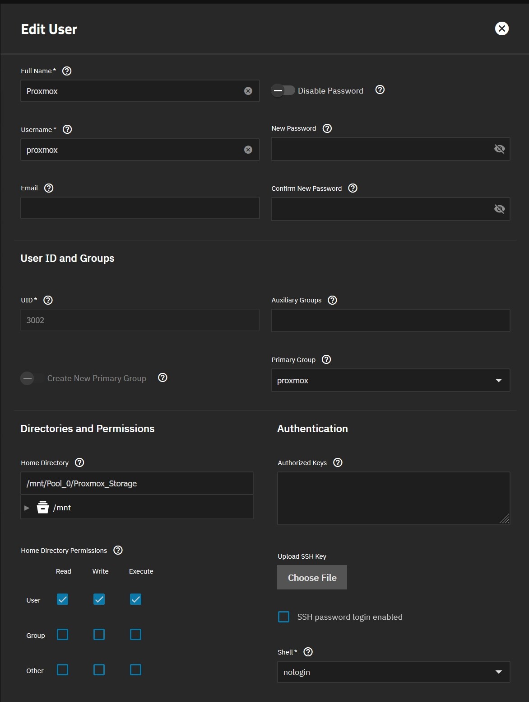Open help tooltip for Username
529x702 pixels.
pyautogui.click(x=67, y=129)
